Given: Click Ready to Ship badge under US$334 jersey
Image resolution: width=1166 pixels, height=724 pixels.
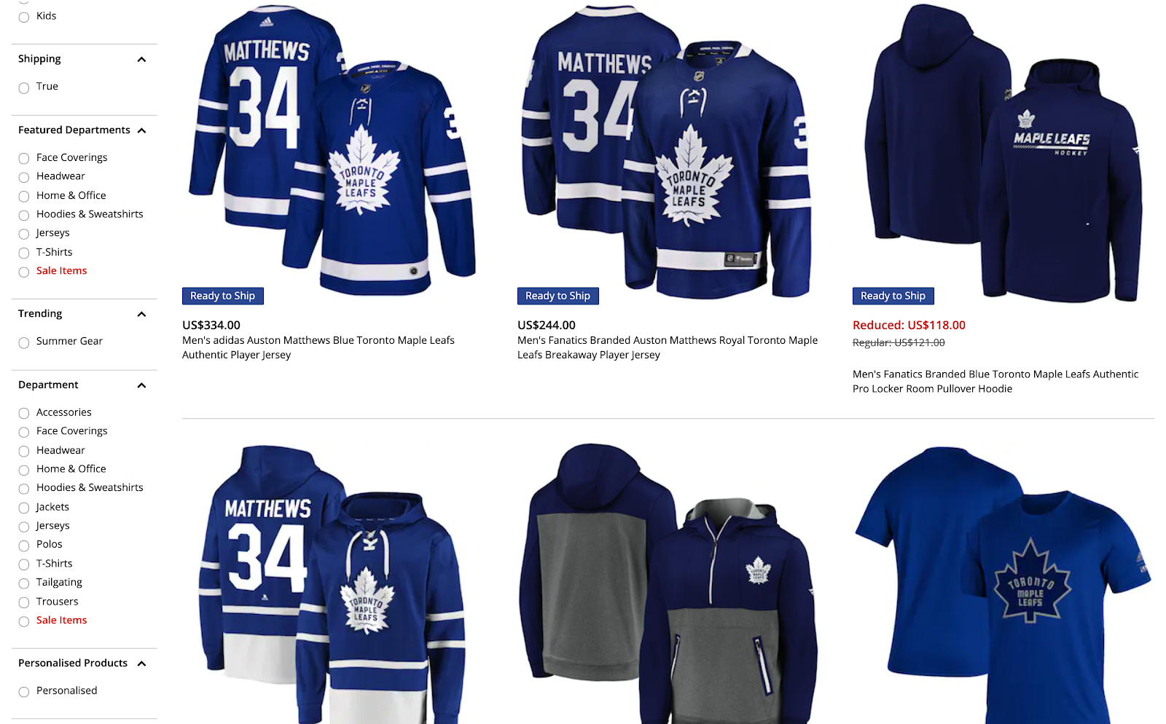Looking at the screenshot, I should coord(223,296).
